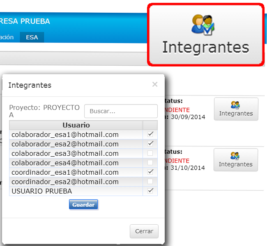Enable the colaborador_esa3@hotmail.com checkbox
This screenshot has width=267, height=246.
coord(150,153)
